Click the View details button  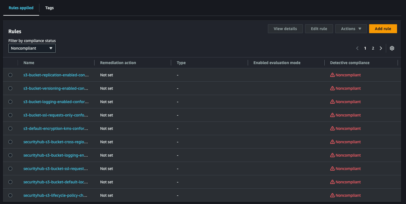(285, 29)
